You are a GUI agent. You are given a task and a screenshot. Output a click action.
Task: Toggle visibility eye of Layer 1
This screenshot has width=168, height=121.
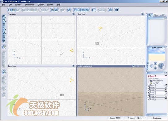(166, 76)
